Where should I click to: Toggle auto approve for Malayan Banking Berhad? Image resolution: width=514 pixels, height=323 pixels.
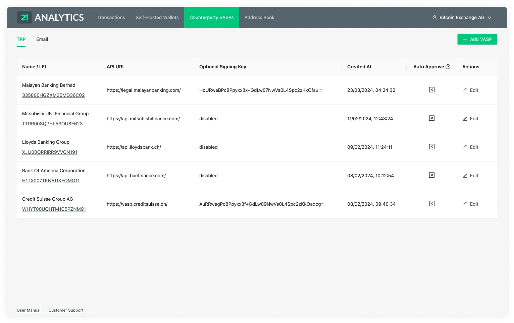[x=432, y=90]
